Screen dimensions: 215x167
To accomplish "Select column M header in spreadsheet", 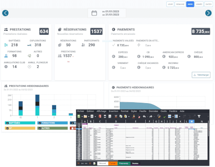I will coord(192,122).
